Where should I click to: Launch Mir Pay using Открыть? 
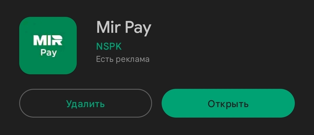click(228, 103)
